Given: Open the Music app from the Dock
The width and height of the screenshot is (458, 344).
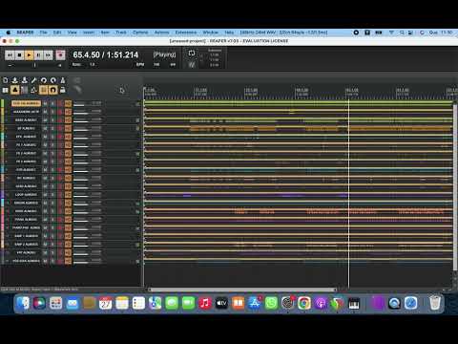Looking at the screenshot, I should click(x=205, y=303).
